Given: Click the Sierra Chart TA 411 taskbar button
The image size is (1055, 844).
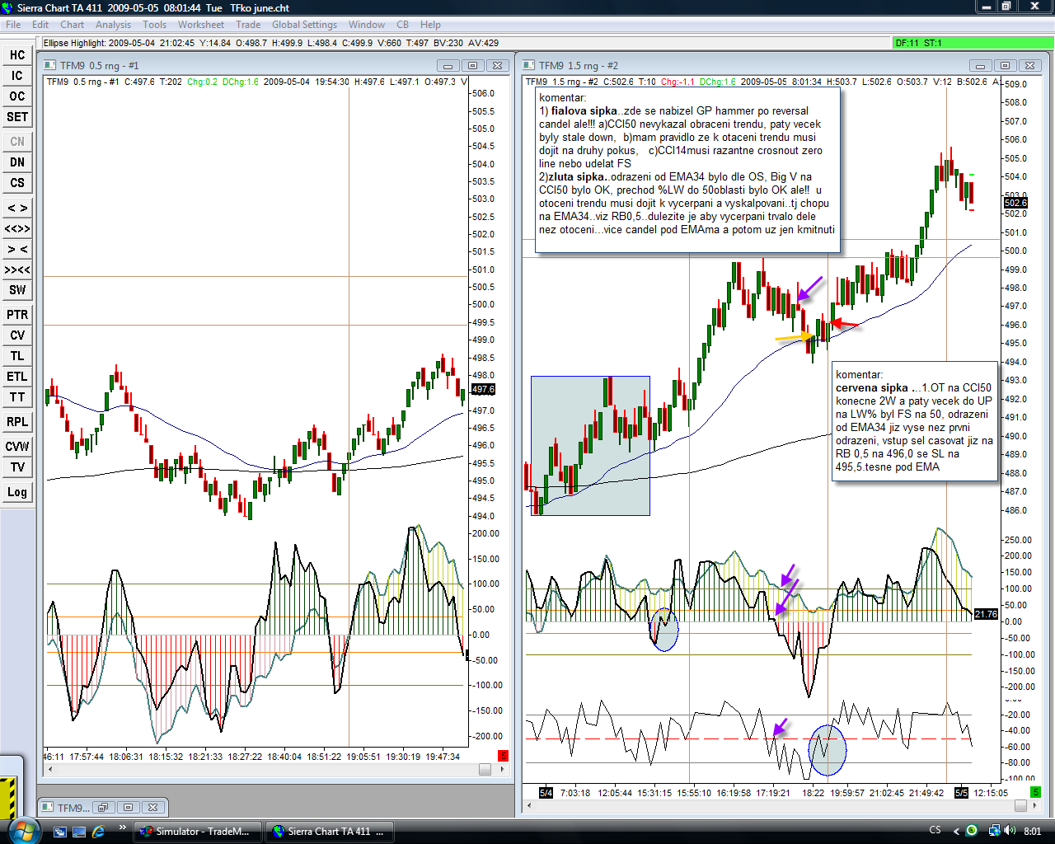Looking at the screenshot, I should [328, 831].
